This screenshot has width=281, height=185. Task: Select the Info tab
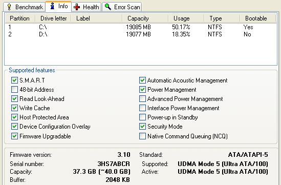(x=58, y=7)
